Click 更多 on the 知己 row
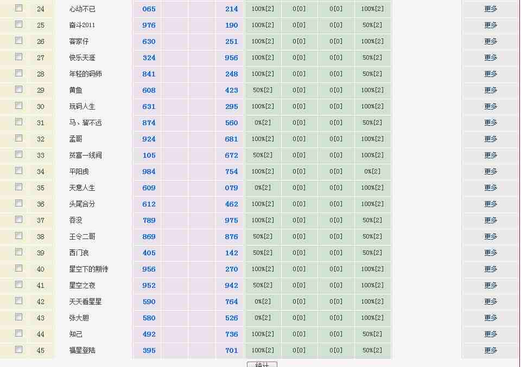 491,334
